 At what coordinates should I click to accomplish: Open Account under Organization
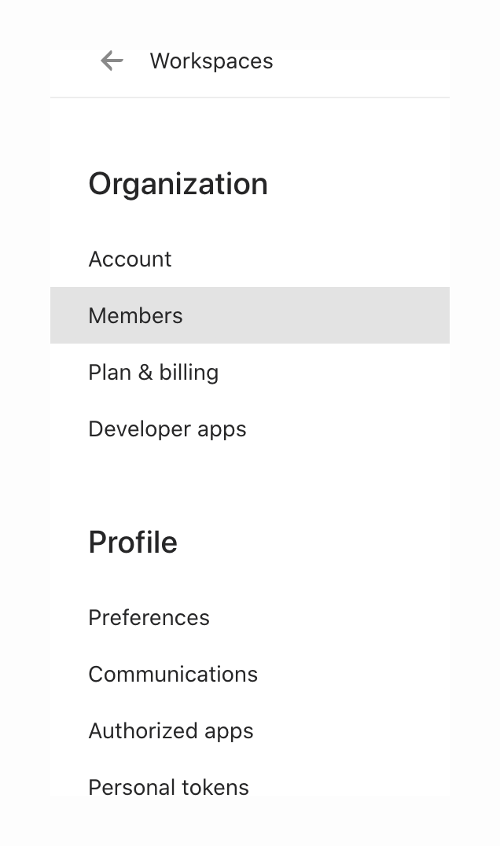[x=130, y=259]
